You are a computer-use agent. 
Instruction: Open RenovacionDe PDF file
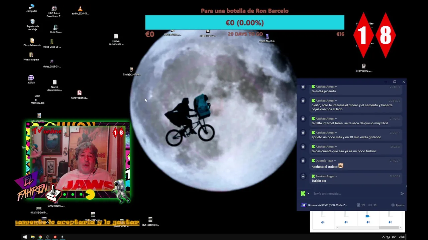pos(79,95)
